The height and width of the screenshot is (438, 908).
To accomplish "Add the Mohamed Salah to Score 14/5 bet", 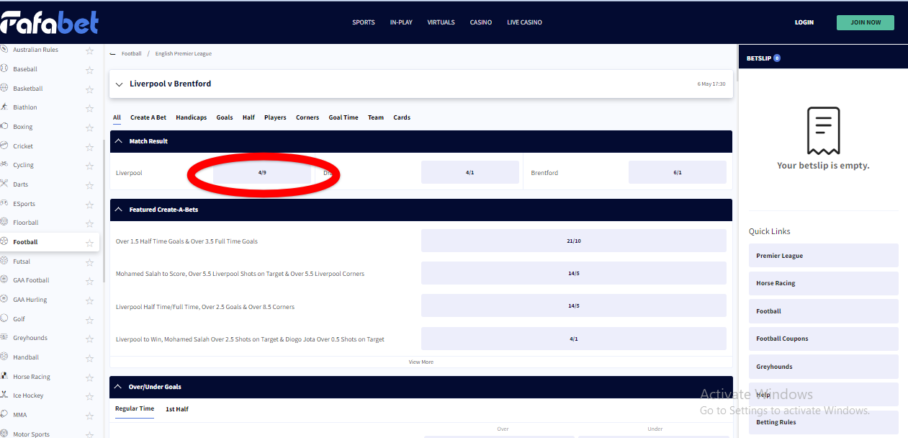I will tap(574, 274).
